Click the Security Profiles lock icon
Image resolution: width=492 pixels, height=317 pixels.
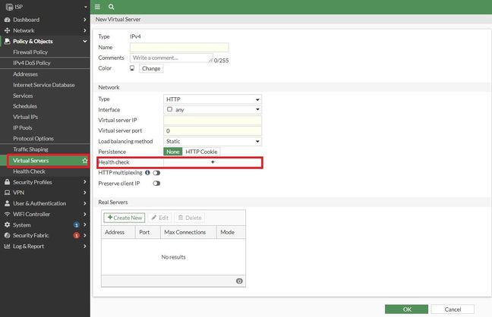point(8,182)
